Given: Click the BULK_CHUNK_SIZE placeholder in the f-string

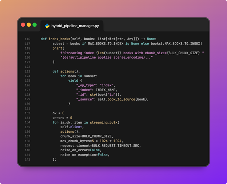Looking at the screenshot, I should click(183, 53).
